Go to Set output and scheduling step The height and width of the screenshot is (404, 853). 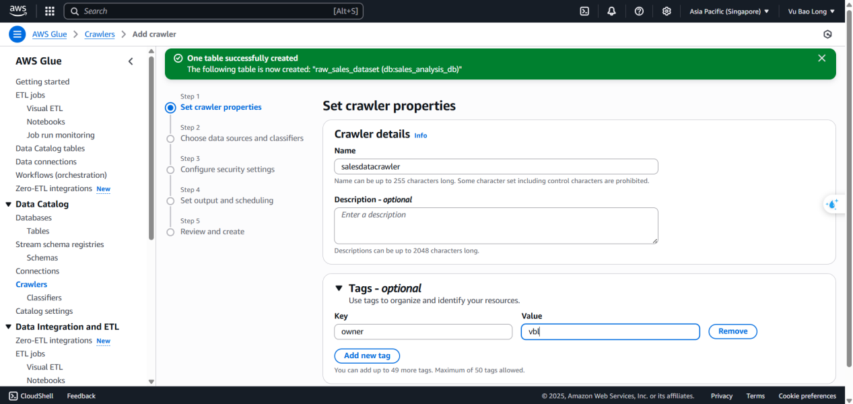tap(227, 200)
